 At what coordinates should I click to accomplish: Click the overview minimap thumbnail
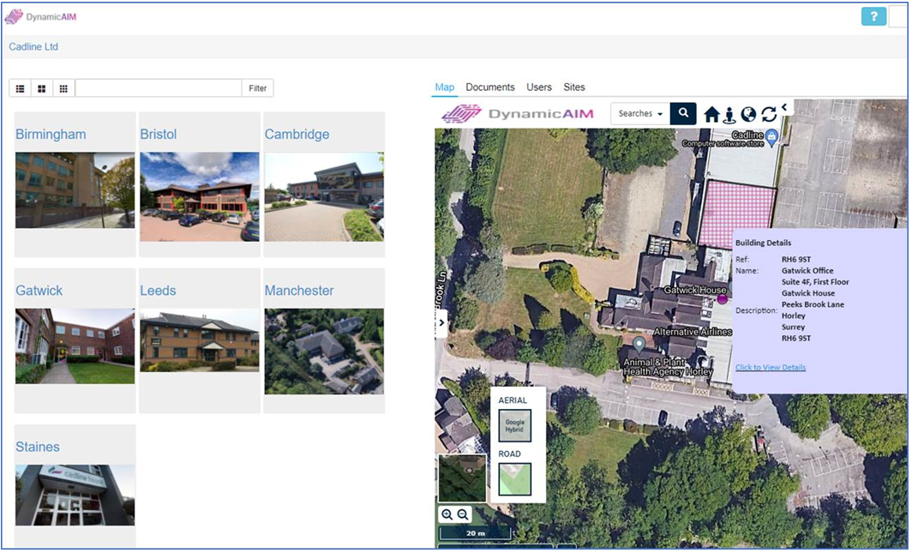462,478
